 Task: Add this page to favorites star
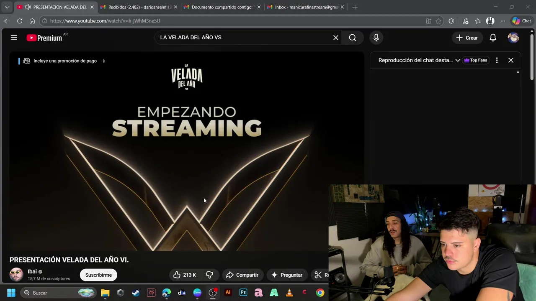[x=438, y=21]
